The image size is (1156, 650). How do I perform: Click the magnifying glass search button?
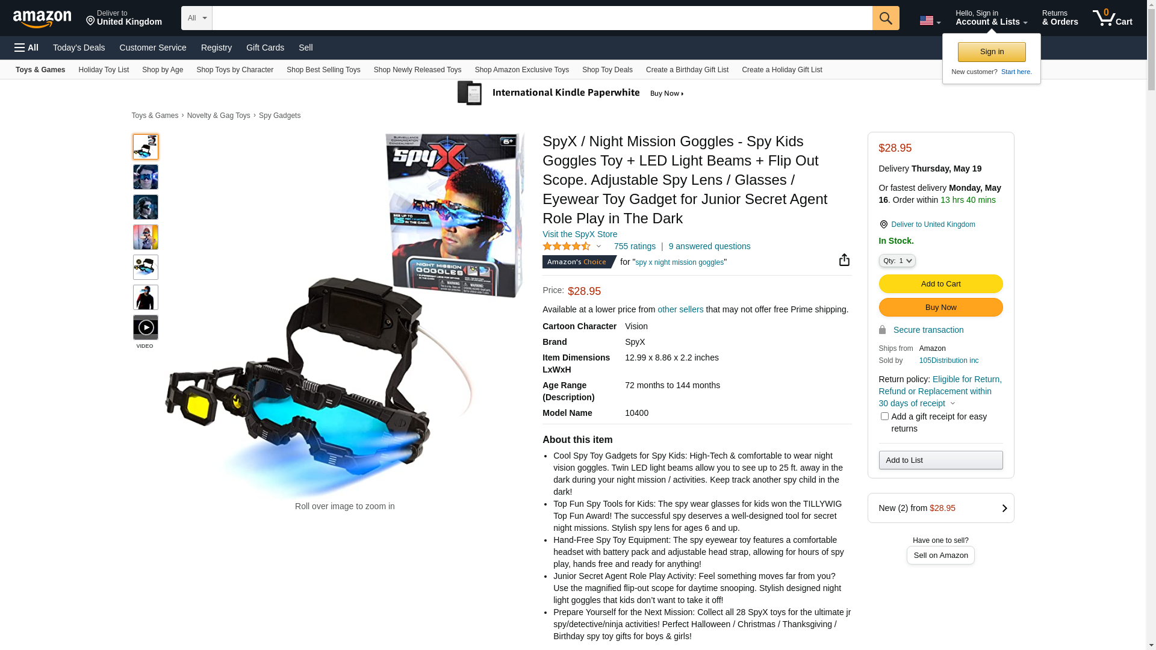click(885, 18)
